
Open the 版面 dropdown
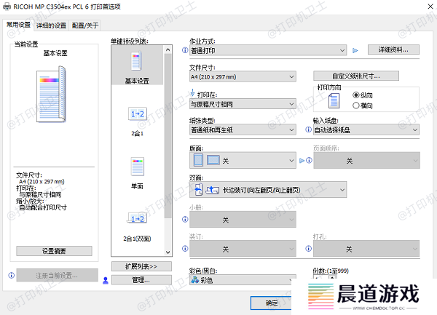tap(243, 160)
